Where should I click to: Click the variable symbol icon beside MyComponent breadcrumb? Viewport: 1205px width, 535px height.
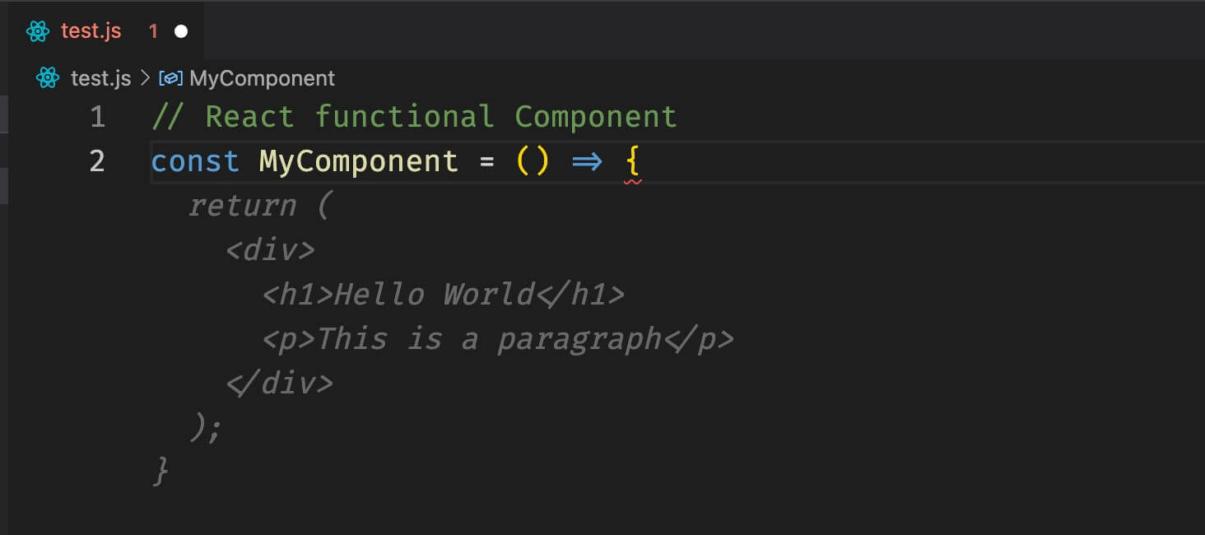(170, 78)
